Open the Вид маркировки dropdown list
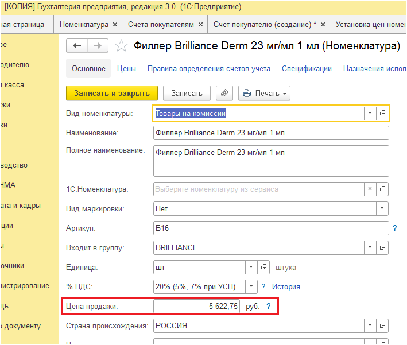This screenshot has width=407, height=345. [383, 209]
